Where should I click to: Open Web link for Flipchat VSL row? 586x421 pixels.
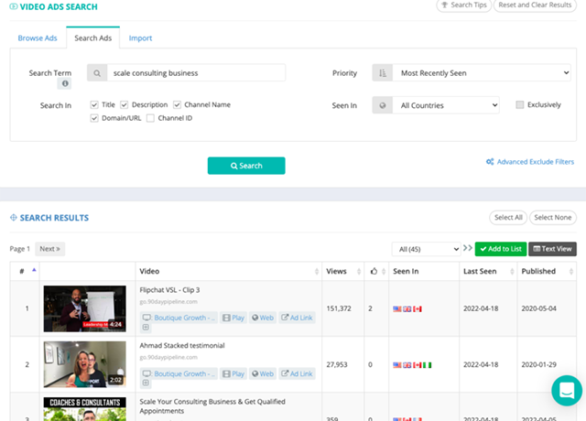point(263,318)
